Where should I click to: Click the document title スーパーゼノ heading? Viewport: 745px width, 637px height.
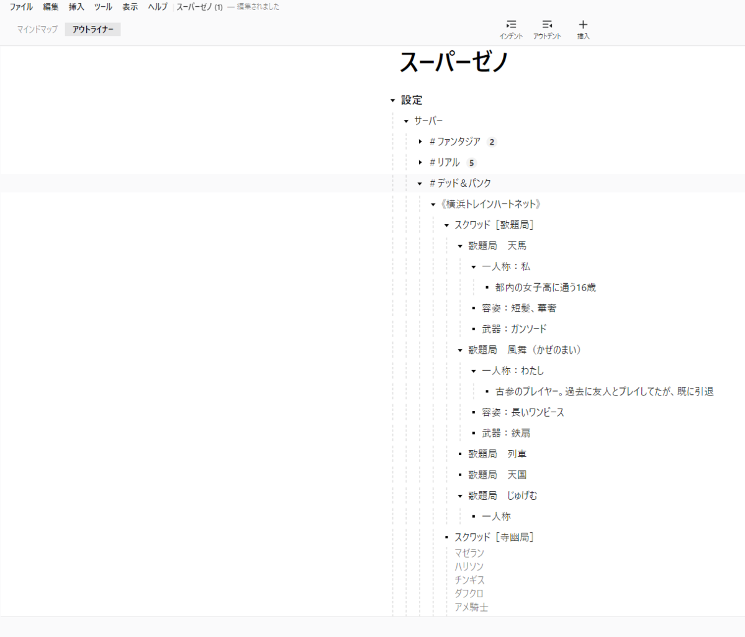[x=454, y=62]
